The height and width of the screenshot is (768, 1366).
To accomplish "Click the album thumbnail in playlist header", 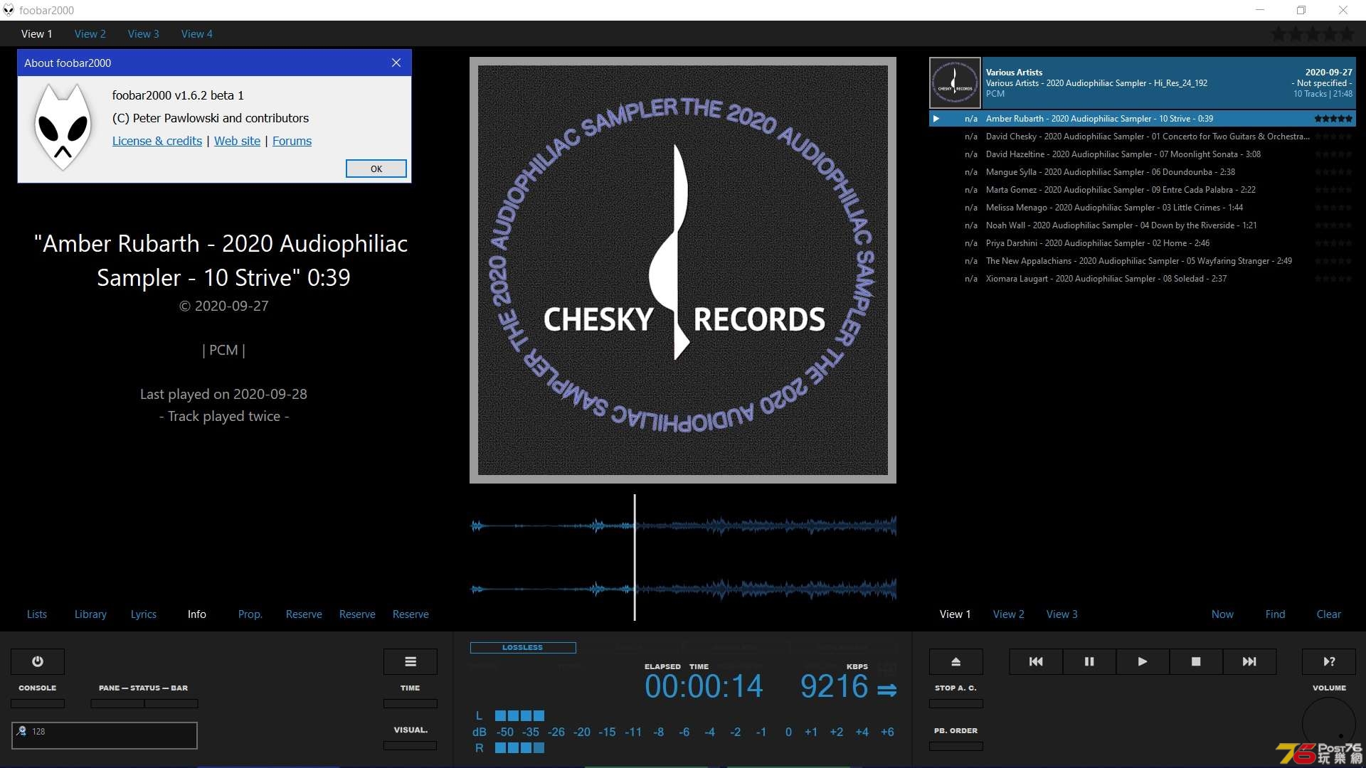I will (955, 82).
